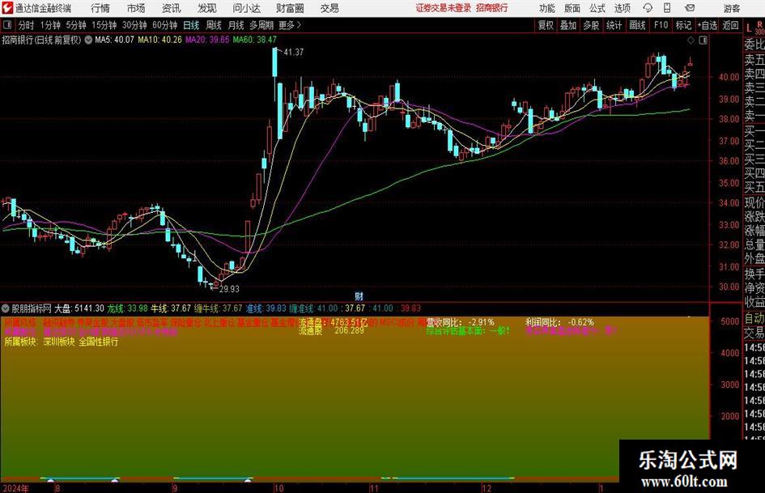Click the 深圳板块 sector label

click(x=59, y=342)
